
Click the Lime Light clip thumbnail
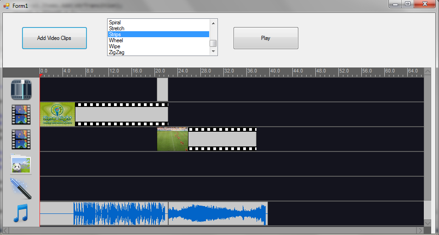click(57, 114)
